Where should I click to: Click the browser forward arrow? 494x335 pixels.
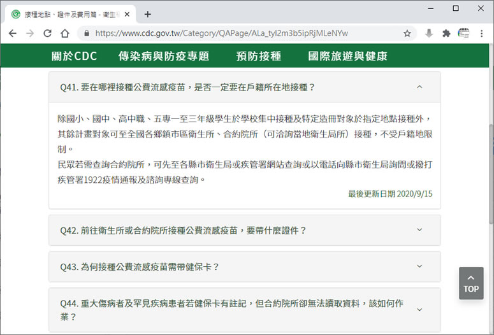30,33
